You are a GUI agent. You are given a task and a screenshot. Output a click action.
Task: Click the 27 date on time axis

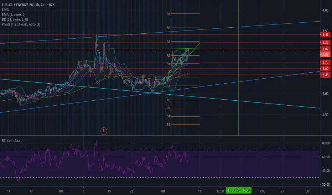point(282,191)
